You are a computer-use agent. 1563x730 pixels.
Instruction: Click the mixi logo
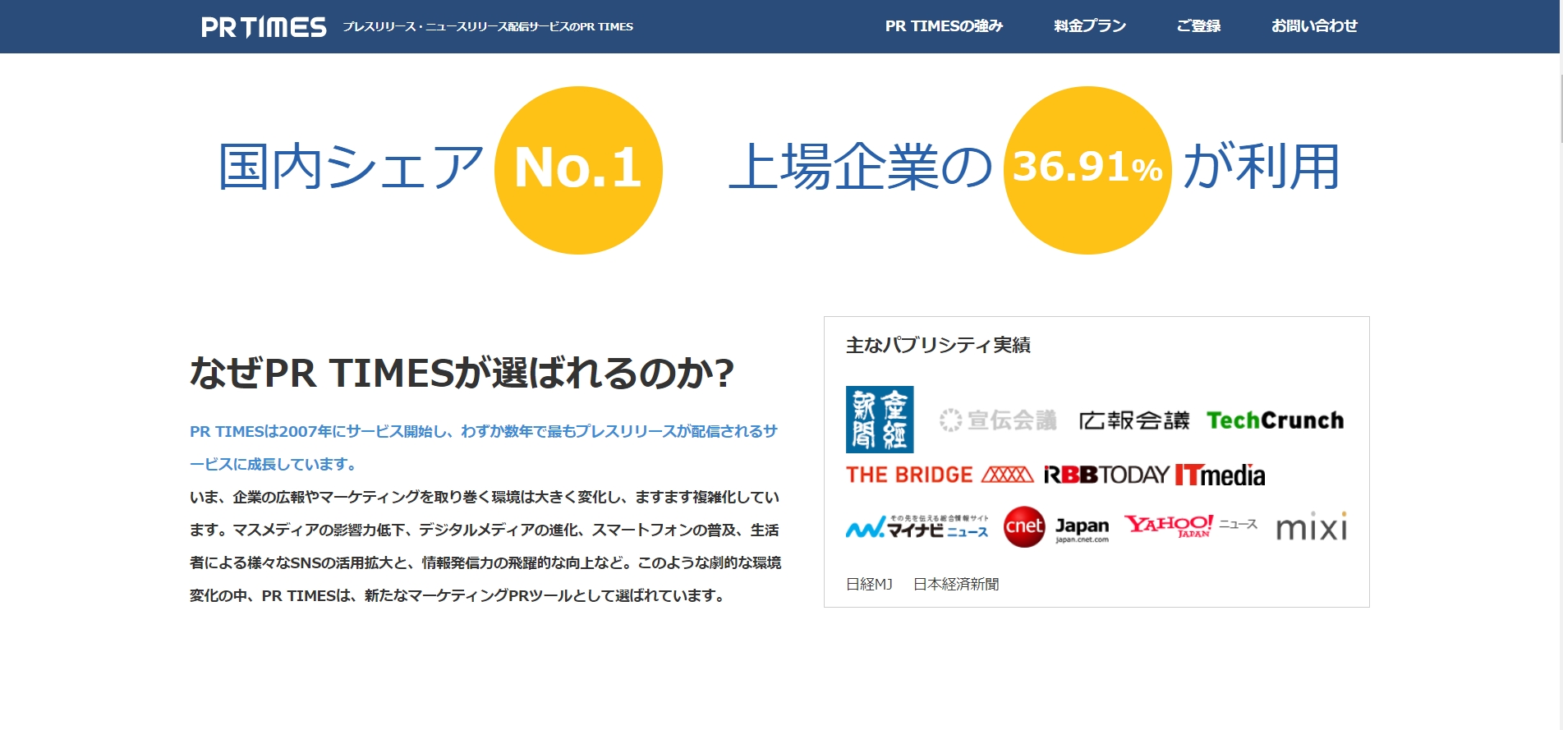1312,526
